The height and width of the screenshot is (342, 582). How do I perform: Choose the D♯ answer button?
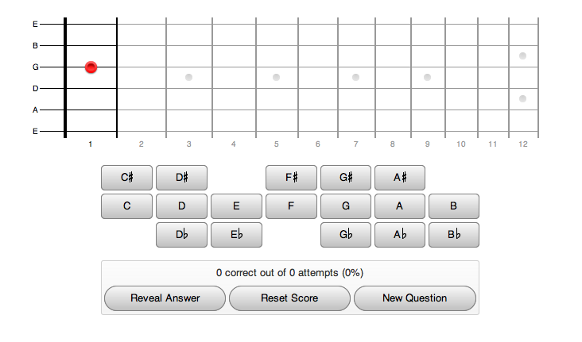(x=181, y=178)
